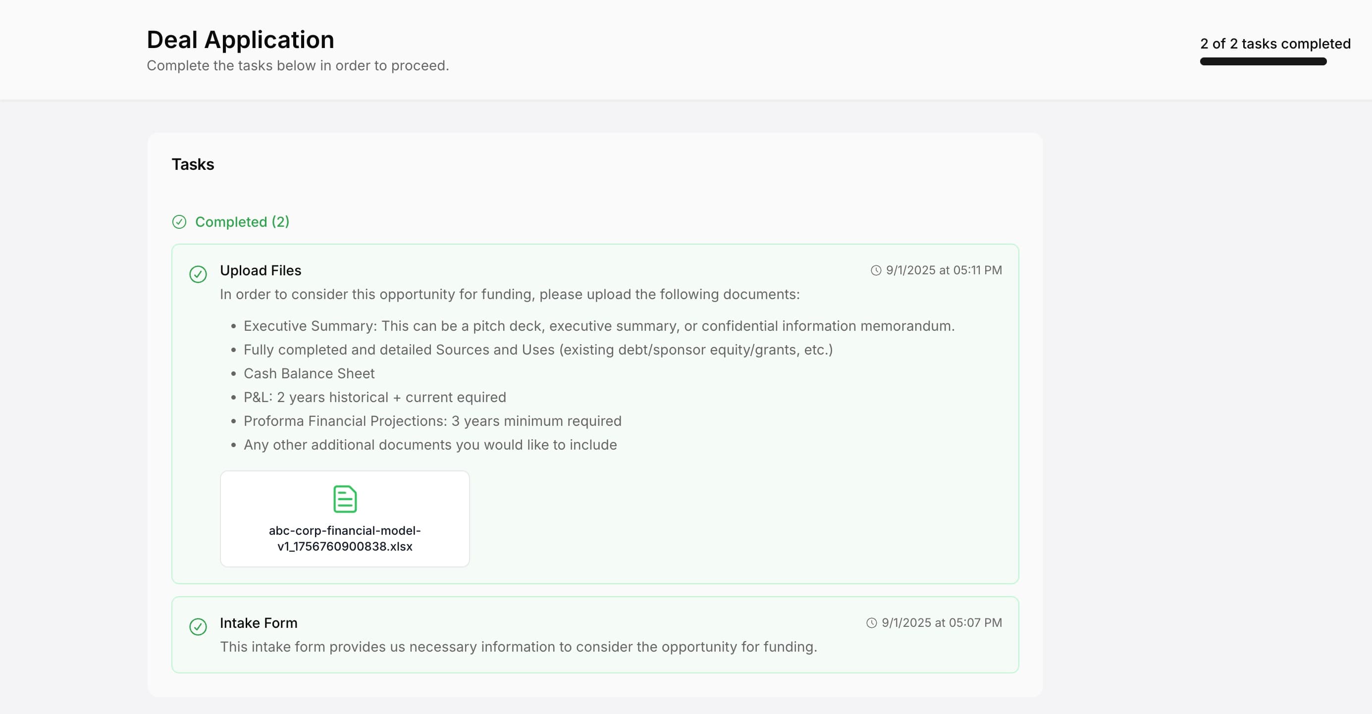
Task: Click clock icon beside 05:11 PM timestamp
Action: [x=876, y=270]
